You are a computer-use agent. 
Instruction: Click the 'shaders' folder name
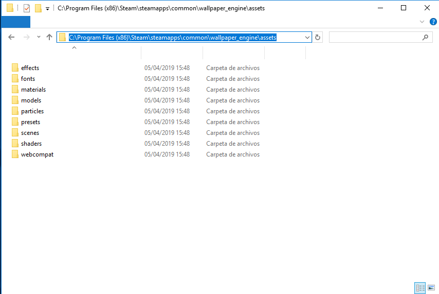(x=31, y=144)
